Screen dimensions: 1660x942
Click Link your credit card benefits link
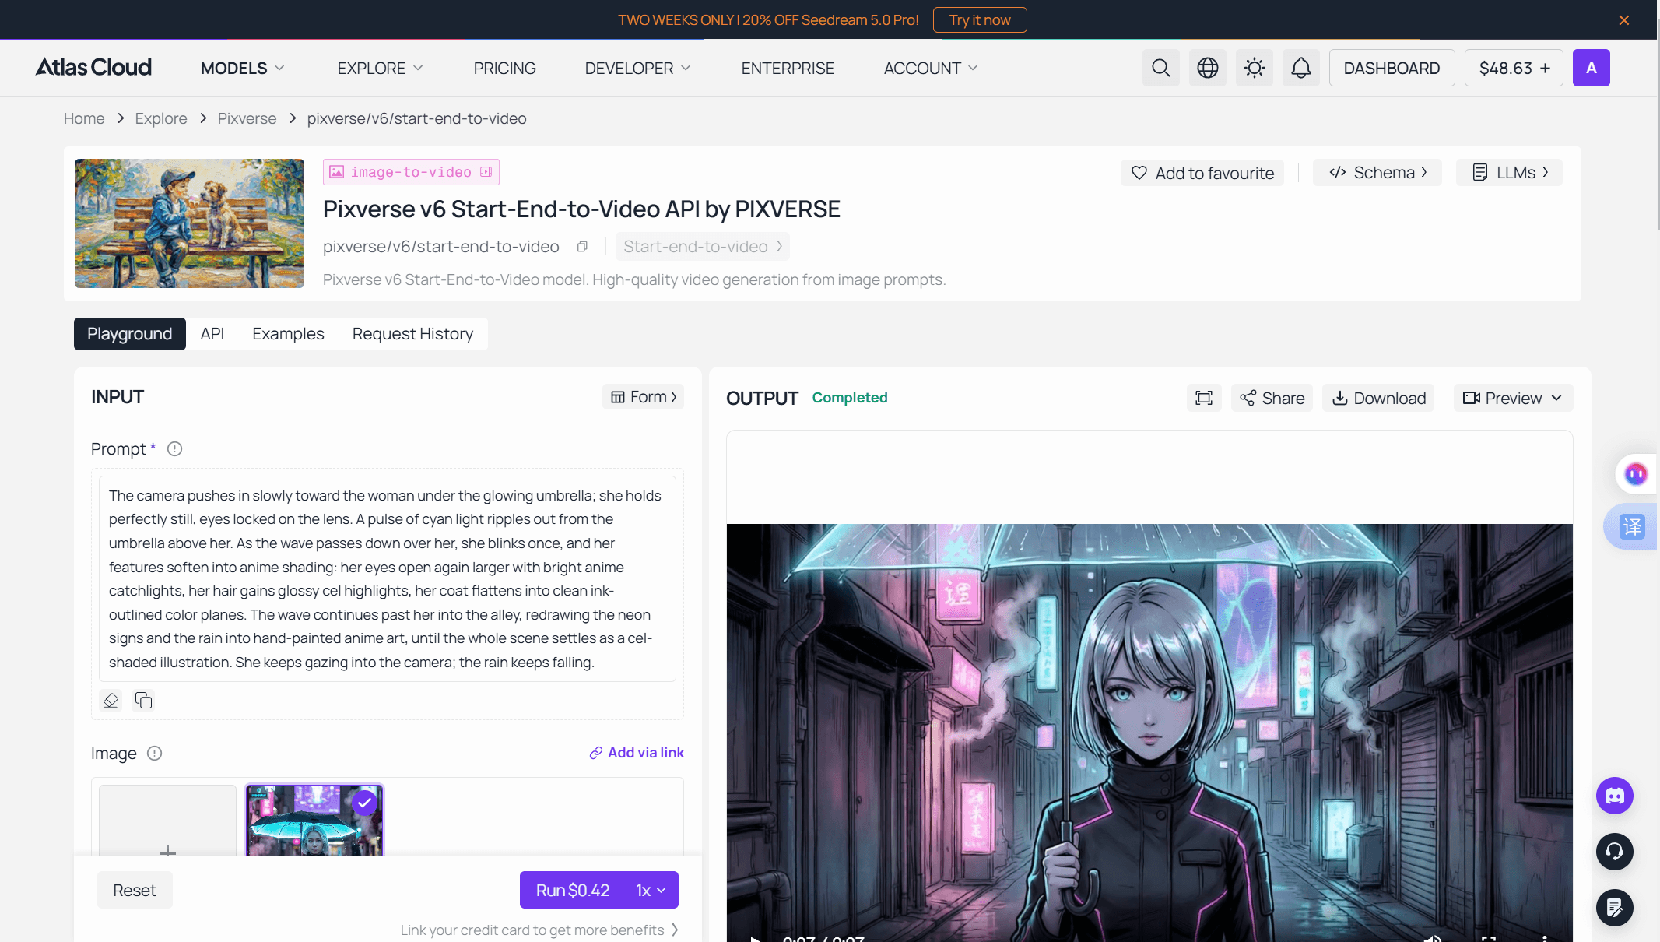point(539,930)
